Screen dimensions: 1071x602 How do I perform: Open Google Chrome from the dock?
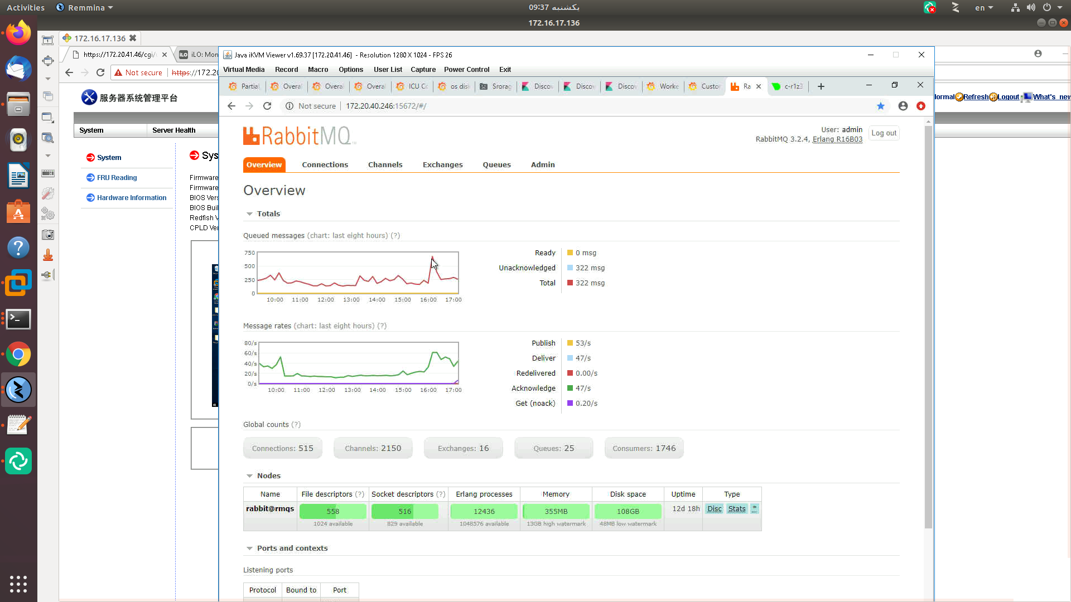[x=18, y=355]
